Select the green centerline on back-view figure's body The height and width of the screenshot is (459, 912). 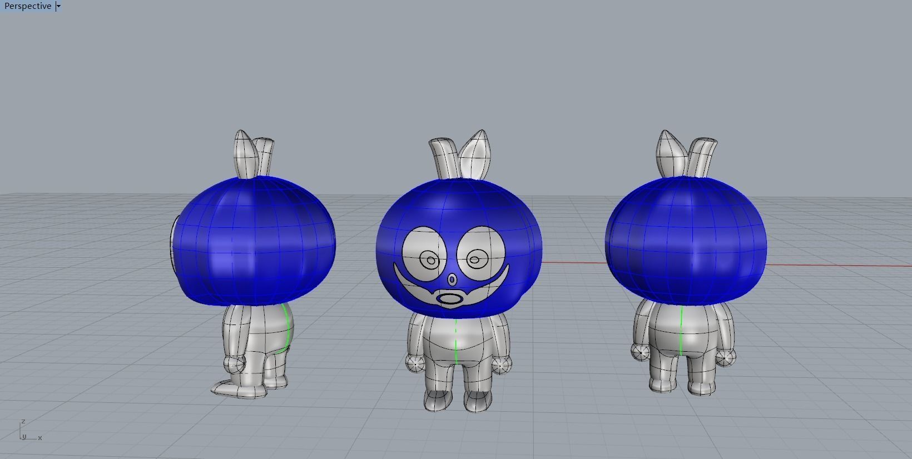(681, 330)
